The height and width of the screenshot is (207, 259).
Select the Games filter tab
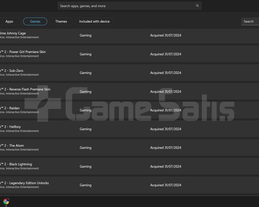[35, 22]
